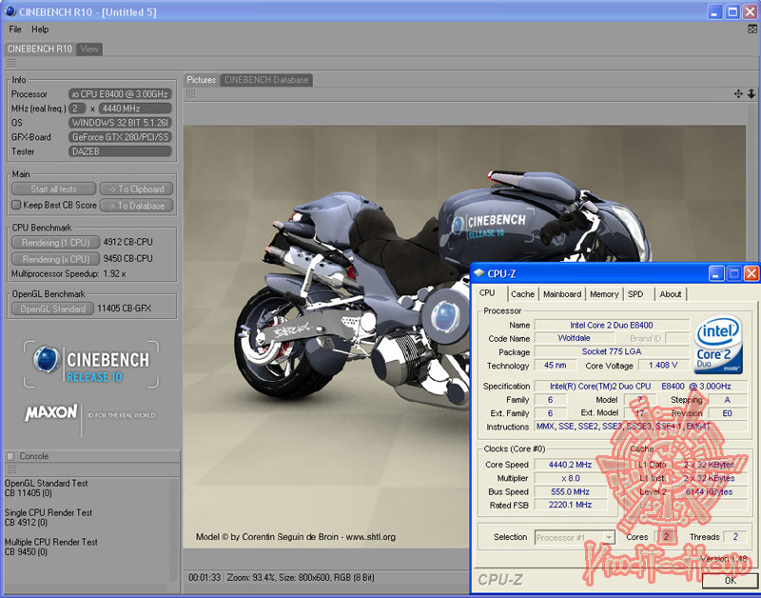Switch to CPU-Z's Memory tab

pyautogui.click(x=603, y=294)
